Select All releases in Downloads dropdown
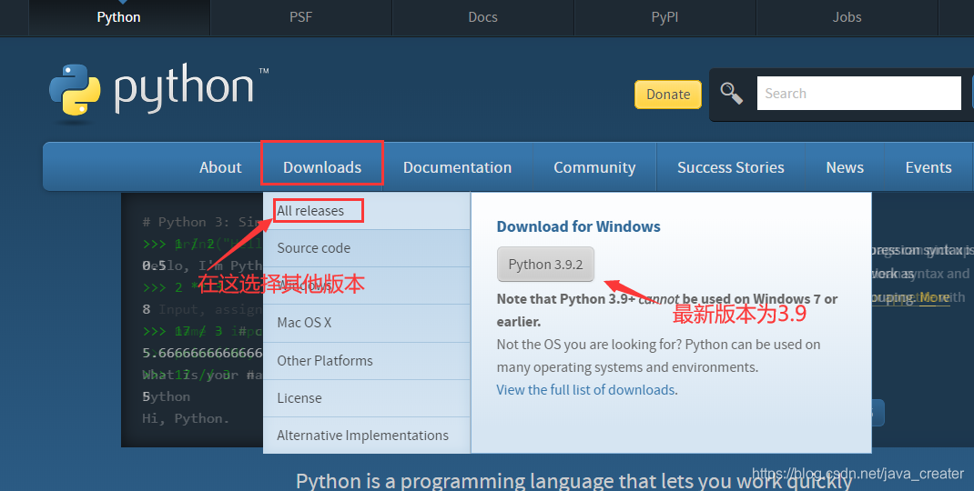Viewport: 974px width, 491px height. coord(367,211)
